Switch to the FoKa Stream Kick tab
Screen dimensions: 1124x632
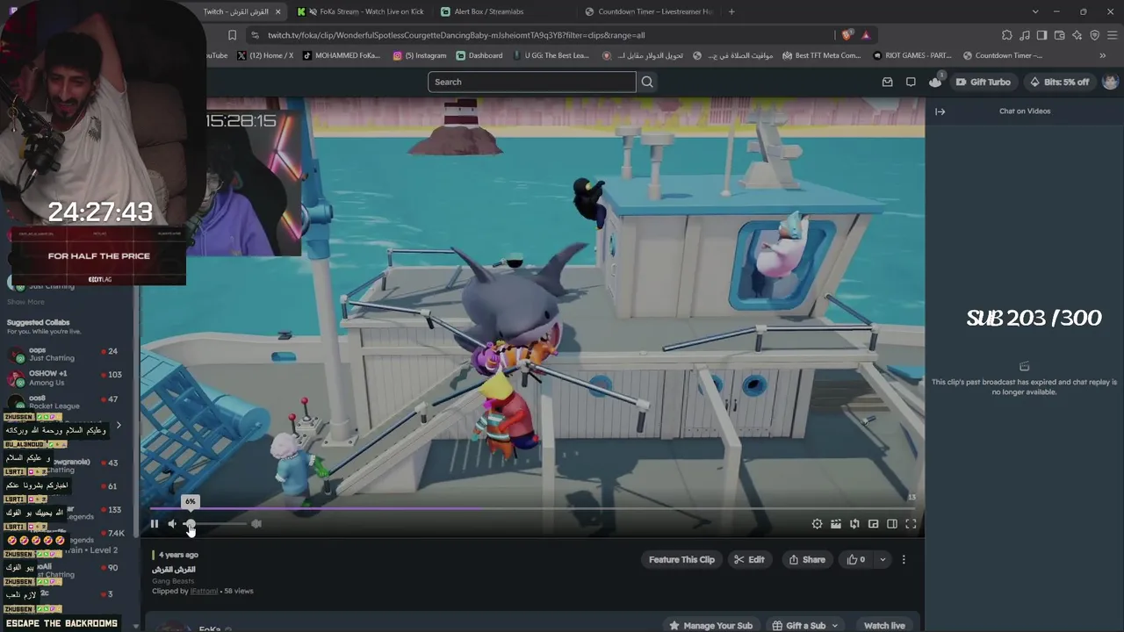[x=360, y=11]
